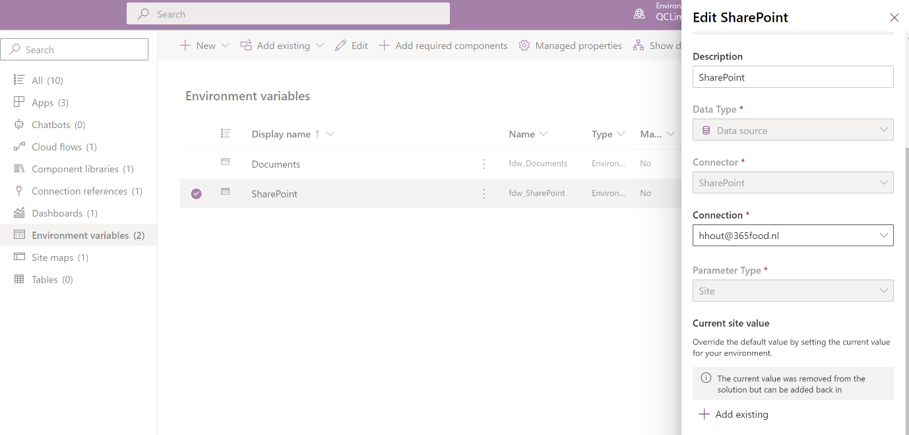
Task: Expand the Add existing toolbar dropdown arrow
Action: (x=320, y=46)
